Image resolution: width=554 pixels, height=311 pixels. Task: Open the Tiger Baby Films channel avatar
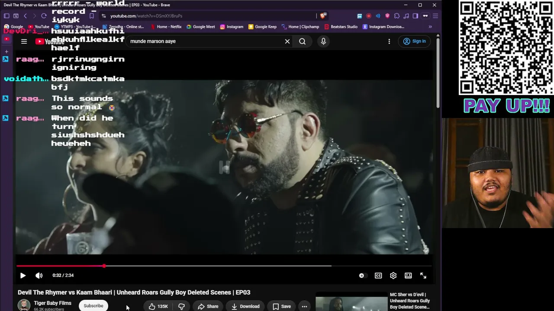(x=24, y=305)
